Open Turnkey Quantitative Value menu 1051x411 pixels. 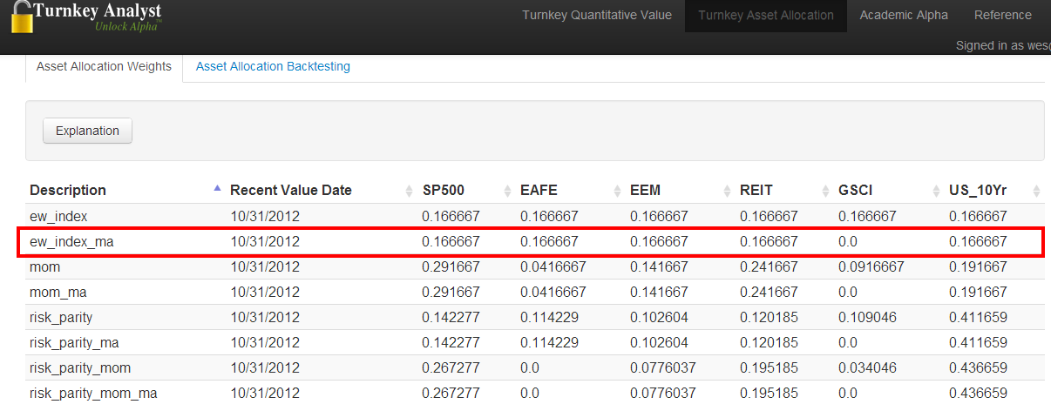pyautogui.click(x=597, y=16)
